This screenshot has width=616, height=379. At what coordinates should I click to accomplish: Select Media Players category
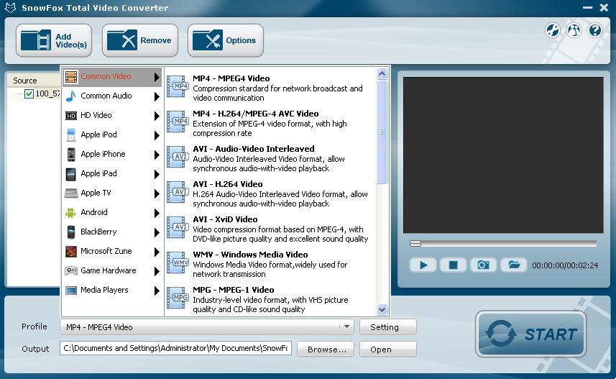pos(112,290)
